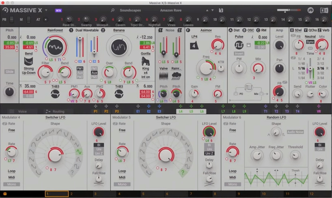332x198 pixels.
Task: Select previous preset with up arrow
Action: click(x=207, y=10)
